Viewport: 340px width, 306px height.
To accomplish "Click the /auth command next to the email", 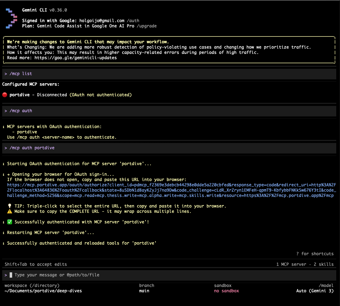I will tap(133, 21).
